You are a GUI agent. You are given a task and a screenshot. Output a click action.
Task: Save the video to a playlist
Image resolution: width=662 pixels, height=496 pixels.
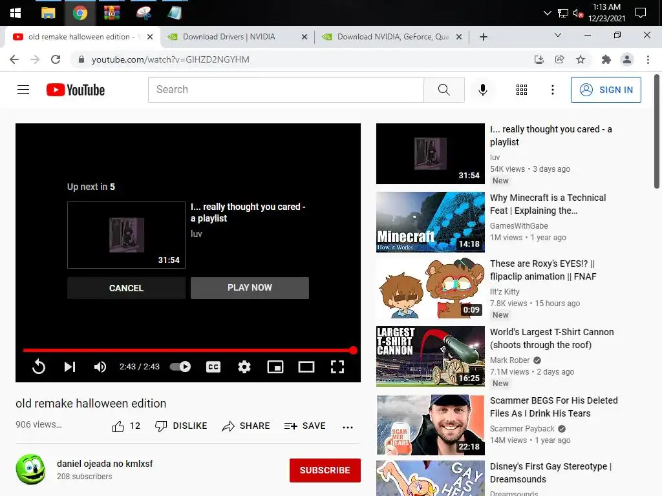coord(305,426)
